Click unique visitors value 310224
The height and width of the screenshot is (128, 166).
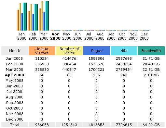[42, 58]
